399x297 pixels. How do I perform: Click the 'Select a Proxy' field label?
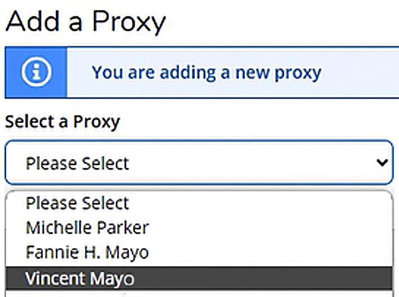tap(63, 122)
